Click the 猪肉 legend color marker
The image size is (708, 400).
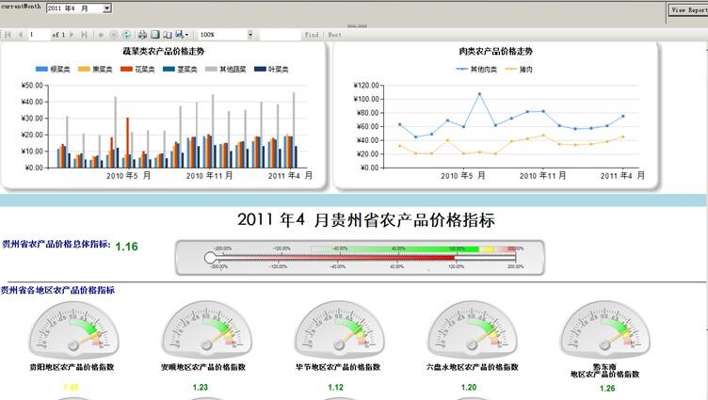(x=511, y=69)
